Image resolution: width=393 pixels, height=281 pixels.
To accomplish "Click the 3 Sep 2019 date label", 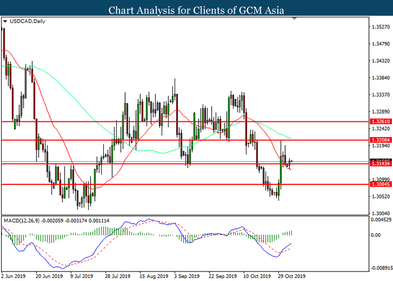I will 187,276.
